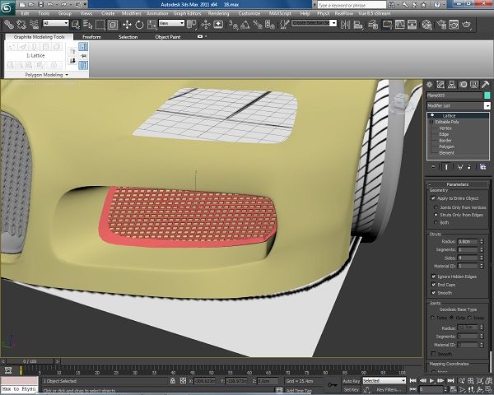Toggle 3D Snaps icon

[x=234, y=24]
